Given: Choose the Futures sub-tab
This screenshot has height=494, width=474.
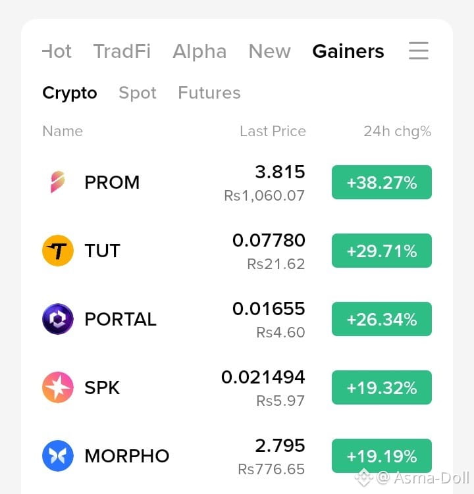Looking at the screenshot, I should [x=209, y=93].
